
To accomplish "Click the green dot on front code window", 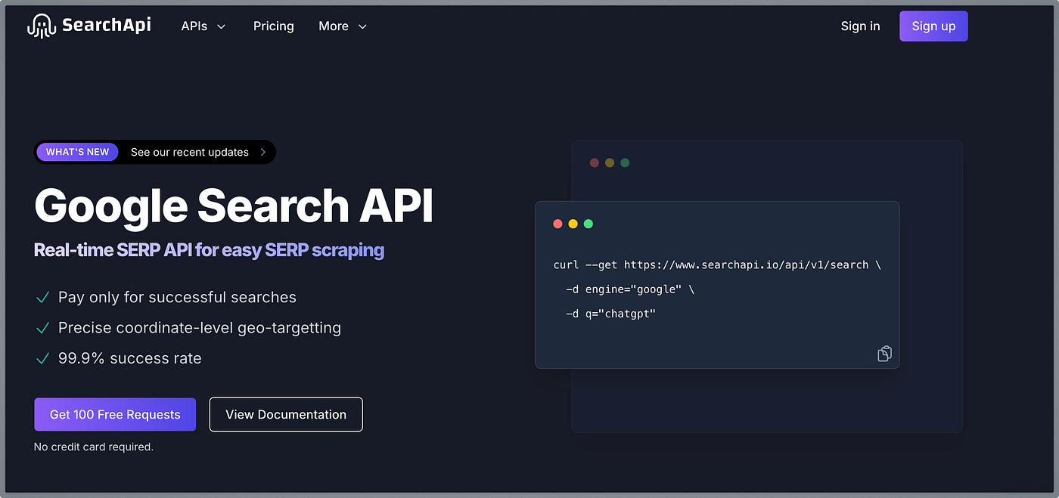I will coord(589,224).
